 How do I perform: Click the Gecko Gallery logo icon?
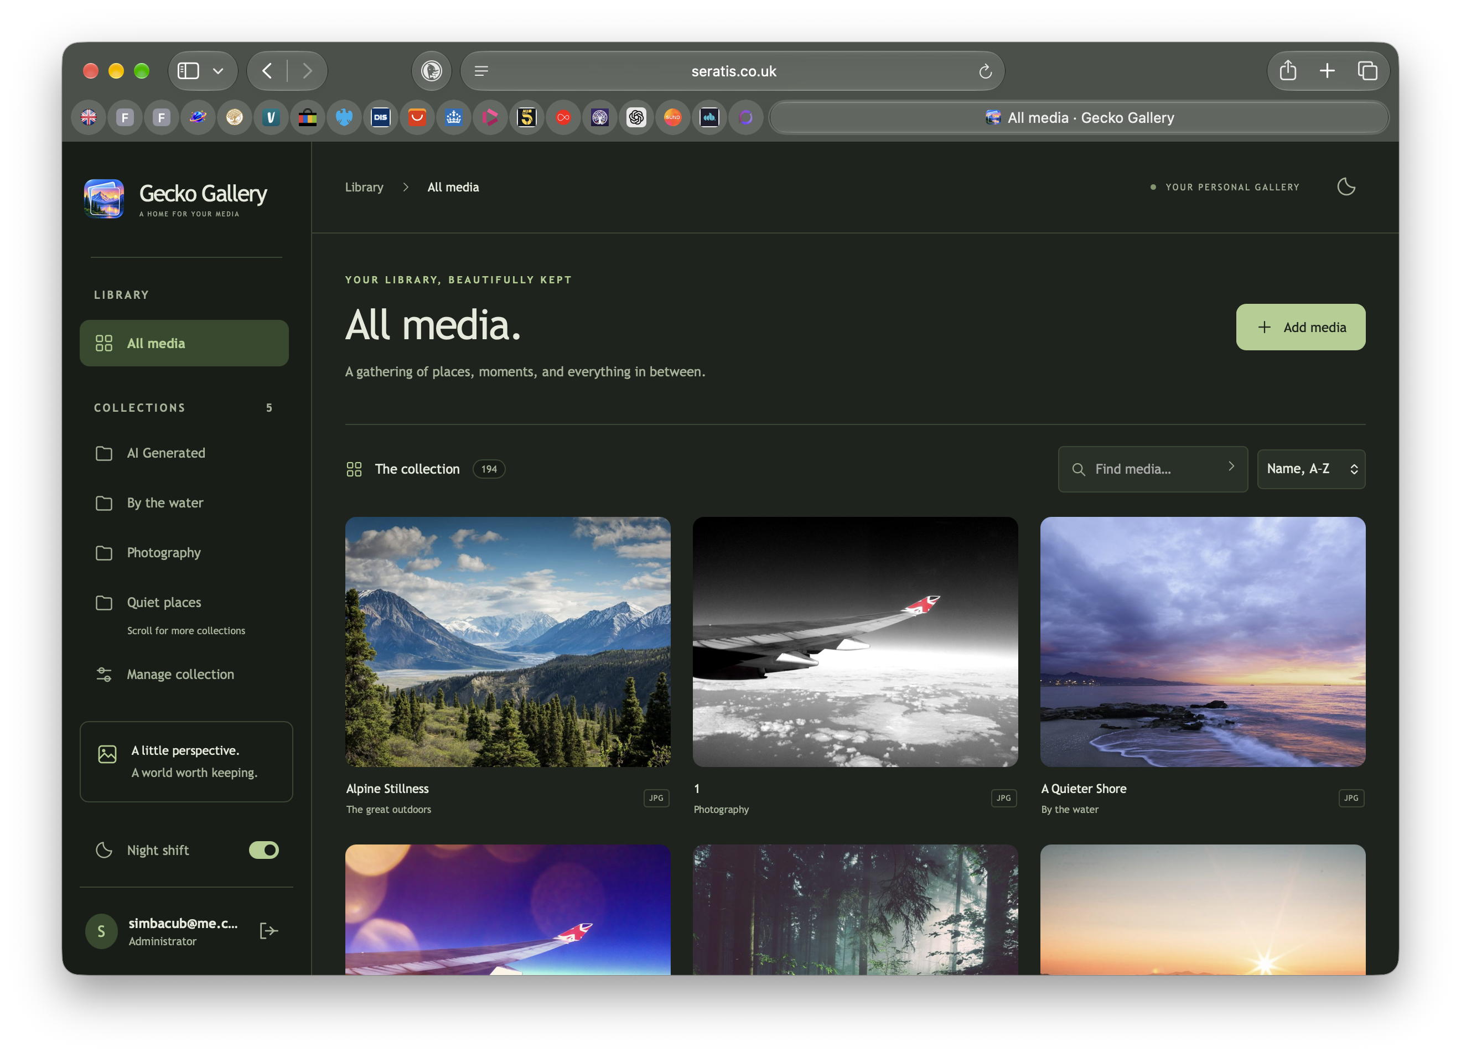click(103, 199)
